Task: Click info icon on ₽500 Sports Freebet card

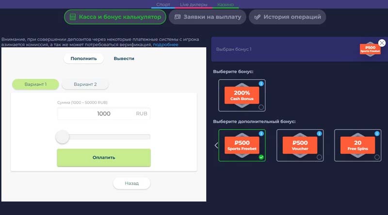Action: click(x=261, y=134)
